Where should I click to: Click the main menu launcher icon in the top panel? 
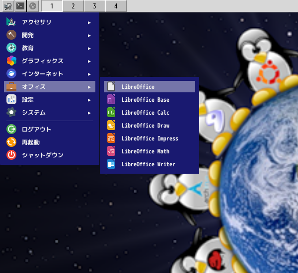pyautogui.click(x=8, y=6)
